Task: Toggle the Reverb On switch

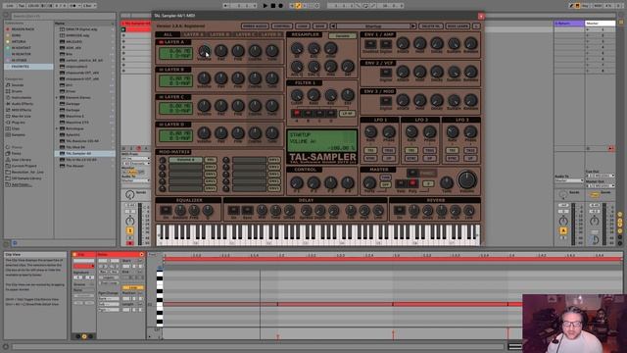Action: click(x=399, y=211)
